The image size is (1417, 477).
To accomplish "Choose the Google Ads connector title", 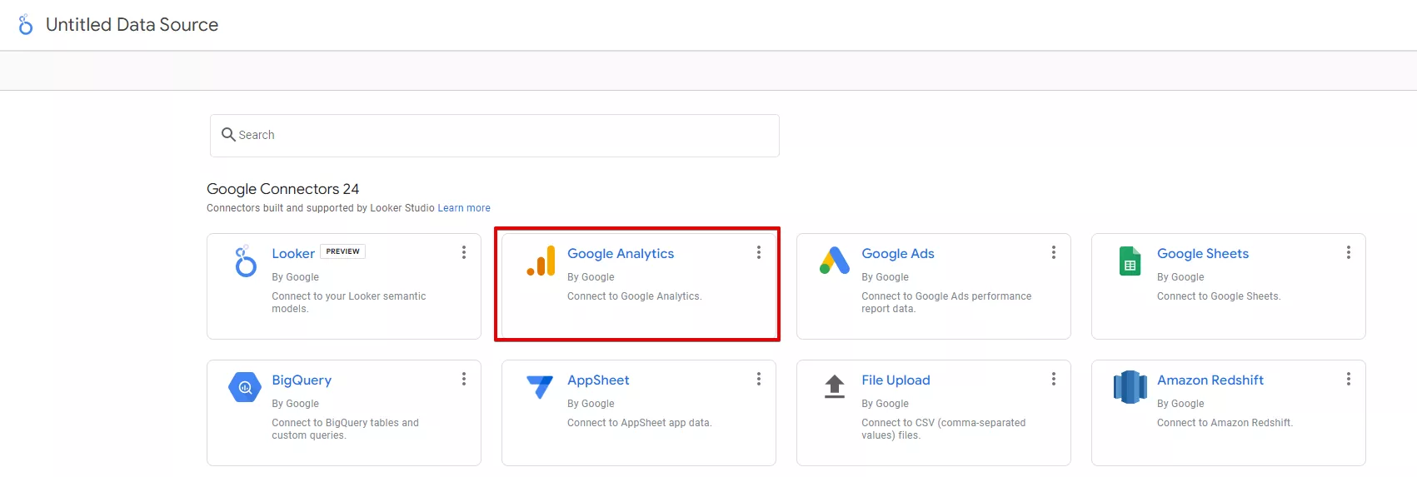I will 898,254.
